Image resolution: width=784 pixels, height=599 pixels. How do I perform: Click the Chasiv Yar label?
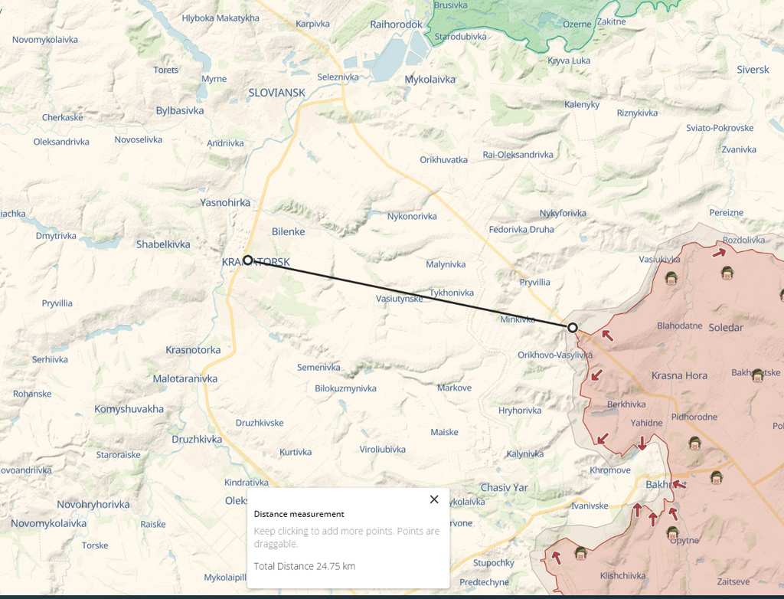tap(504, 487)
